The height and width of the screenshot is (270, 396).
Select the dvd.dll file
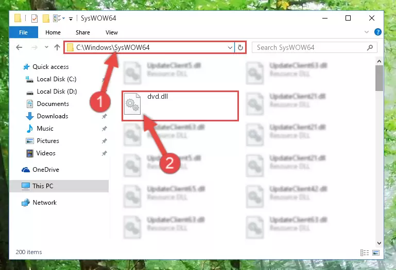180,106
